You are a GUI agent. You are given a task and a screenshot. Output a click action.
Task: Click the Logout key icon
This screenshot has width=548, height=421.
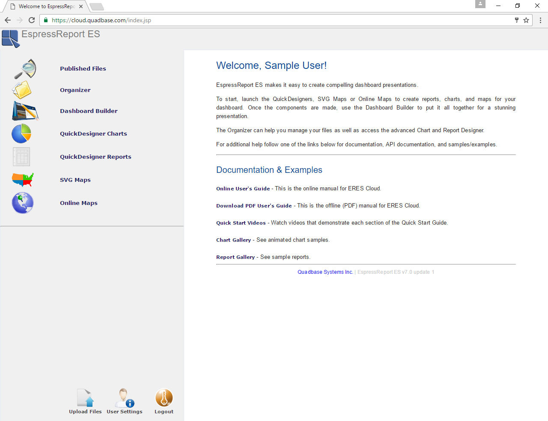pyautogui.click(x=164, y=397)
